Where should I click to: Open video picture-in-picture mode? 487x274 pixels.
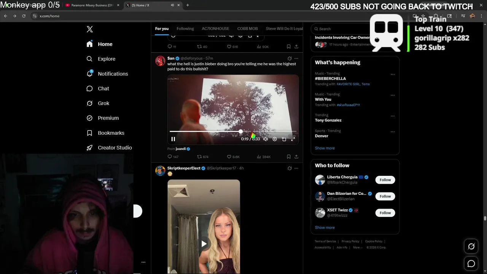pos(284,139)
